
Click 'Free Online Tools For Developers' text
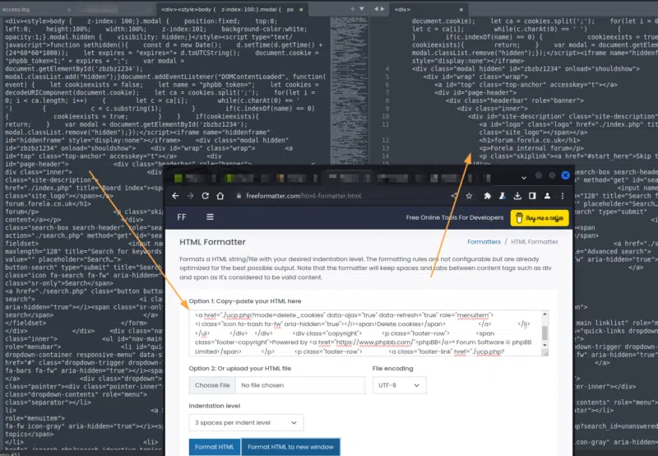point(455,217)
